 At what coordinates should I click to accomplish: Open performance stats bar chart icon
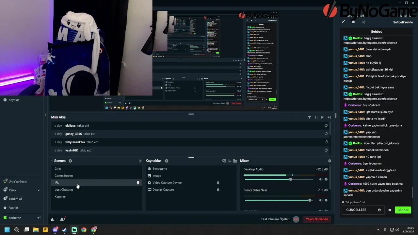click(53, 219)
